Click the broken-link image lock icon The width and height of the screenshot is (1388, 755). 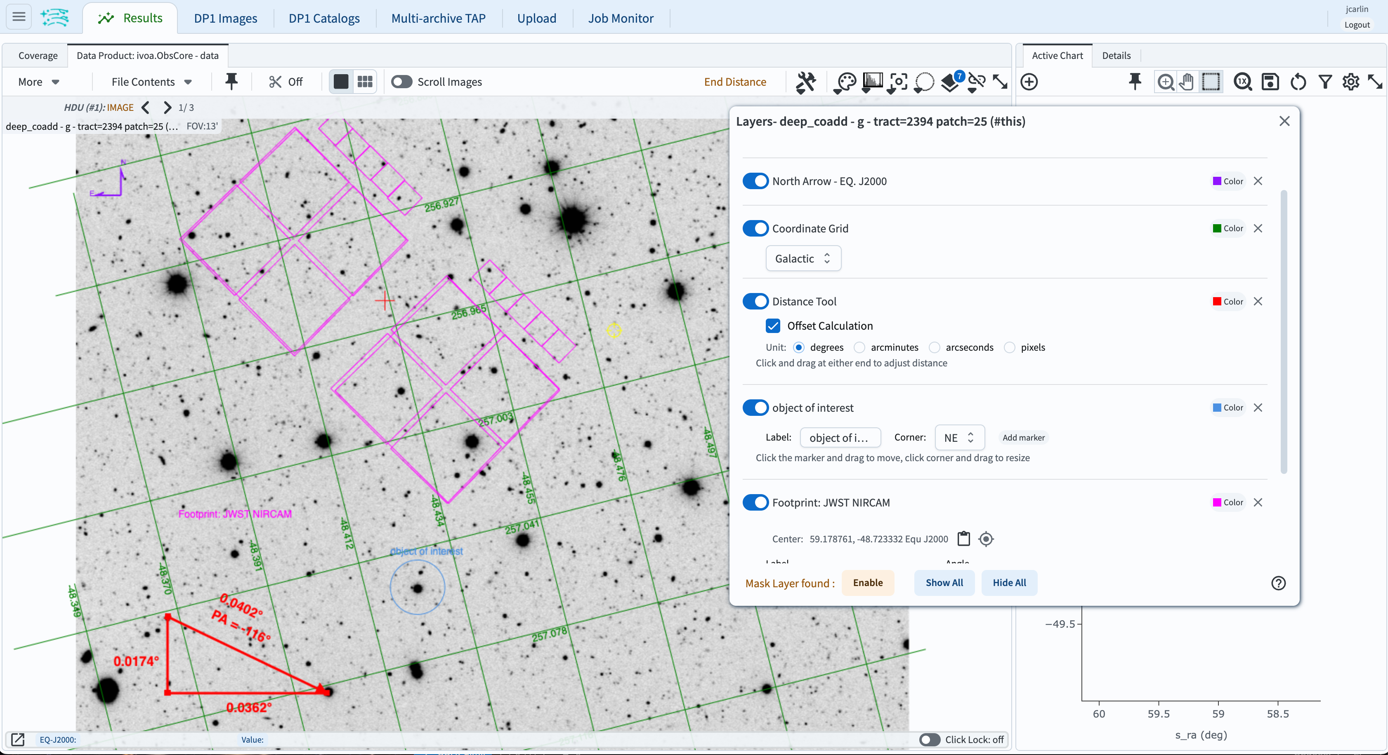tap(976, 82)
